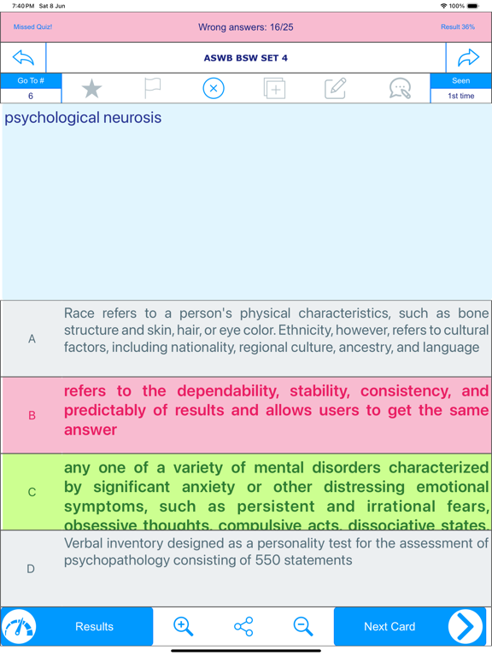The width and height of the screenshot is (492, 656).
Task: Select answer C about mental disorders
Action: coord(246,492)
